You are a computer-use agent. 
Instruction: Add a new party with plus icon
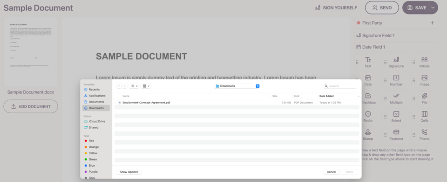(432, 23)
